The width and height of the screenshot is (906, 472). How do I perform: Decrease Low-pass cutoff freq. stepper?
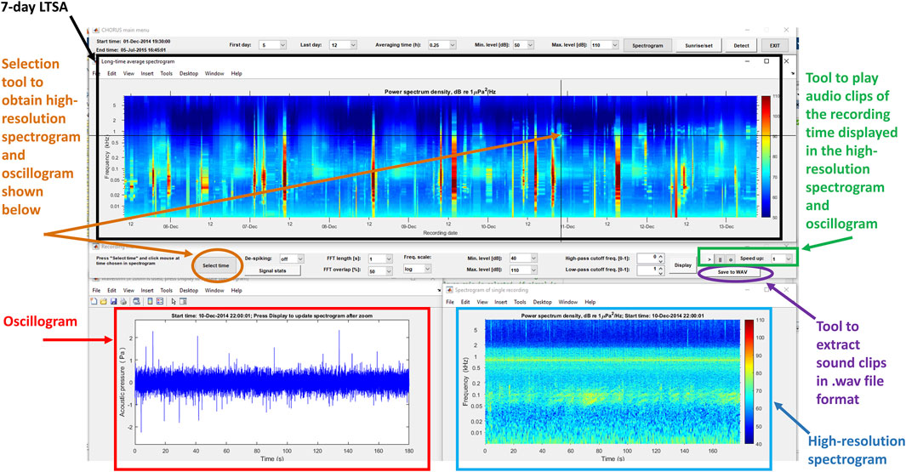coord(661,273)
